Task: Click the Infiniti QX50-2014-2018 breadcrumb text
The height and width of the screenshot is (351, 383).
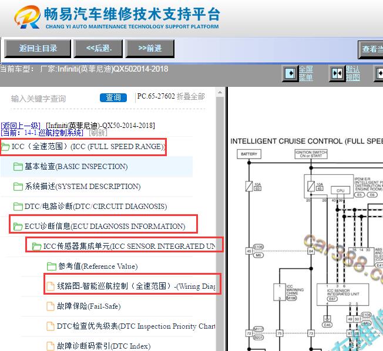Action: pyautogui.click(x=100, y=126)
